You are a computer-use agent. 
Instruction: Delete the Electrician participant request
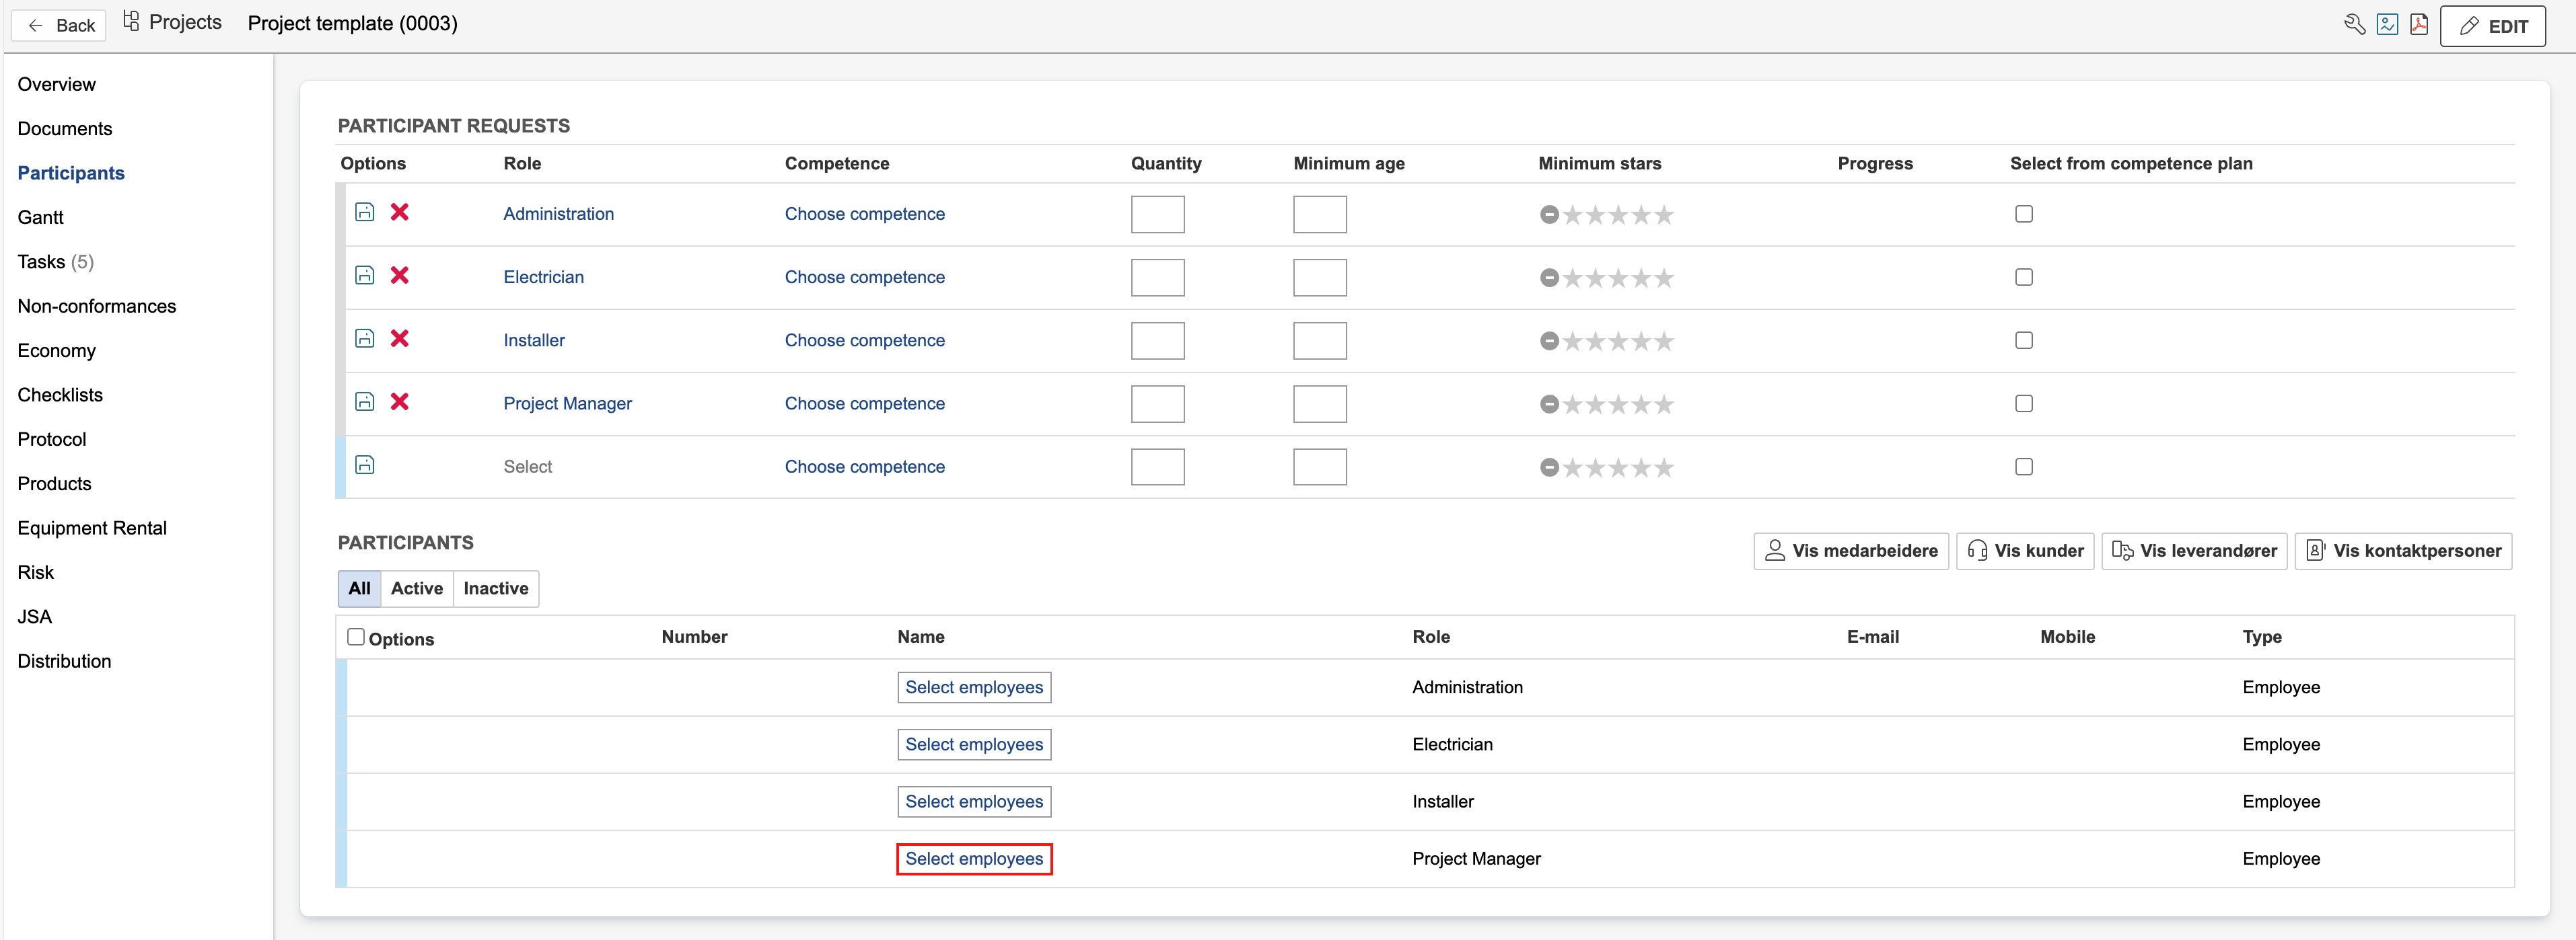click(399, 276)
